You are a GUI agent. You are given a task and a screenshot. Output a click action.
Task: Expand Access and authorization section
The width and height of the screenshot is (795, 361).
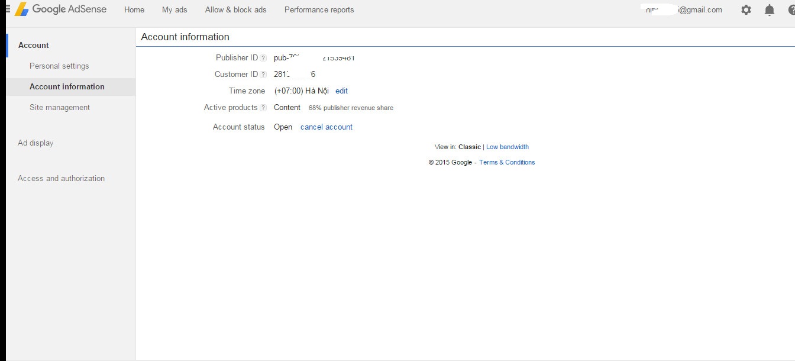tap(61, 179)
